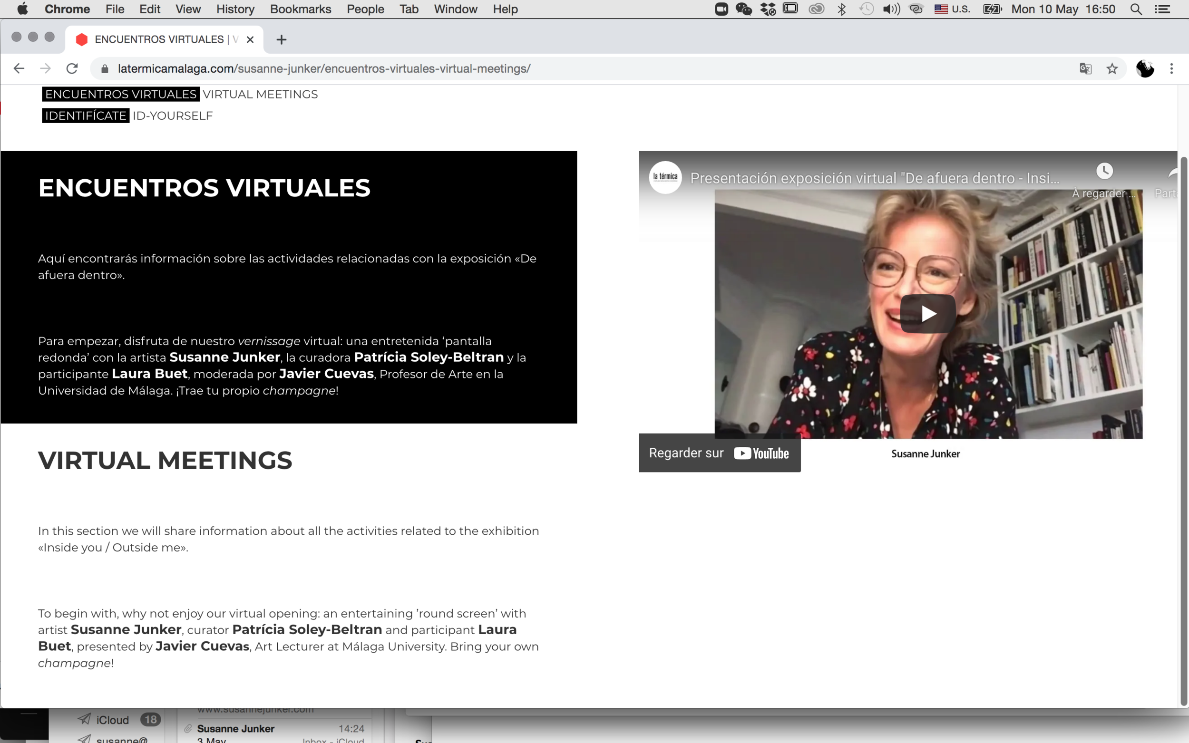Bookmark this page with the star icon
Image resolution: width=1189 pixels, height=743 pixels.
[x=1112, y=69]
